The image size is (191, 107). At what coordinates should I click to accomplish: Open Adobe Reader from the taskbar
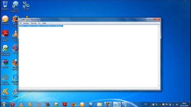tap(65, 104)
